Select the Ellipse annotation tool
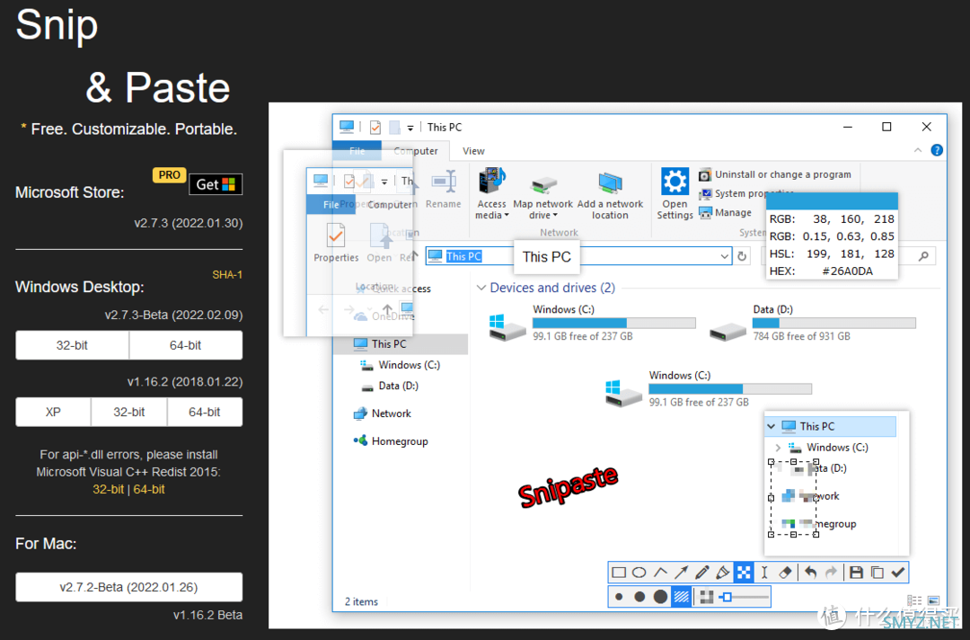970x640 pixels. [x=639, y=573]
